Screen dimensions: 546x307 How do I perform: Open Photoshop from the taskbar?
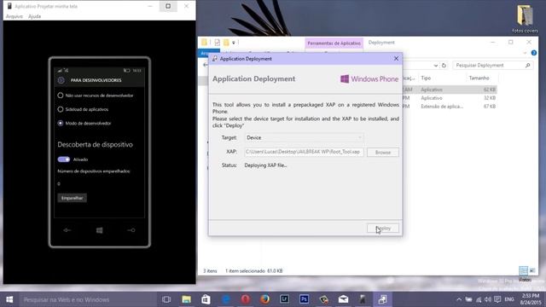pos(304,299)
